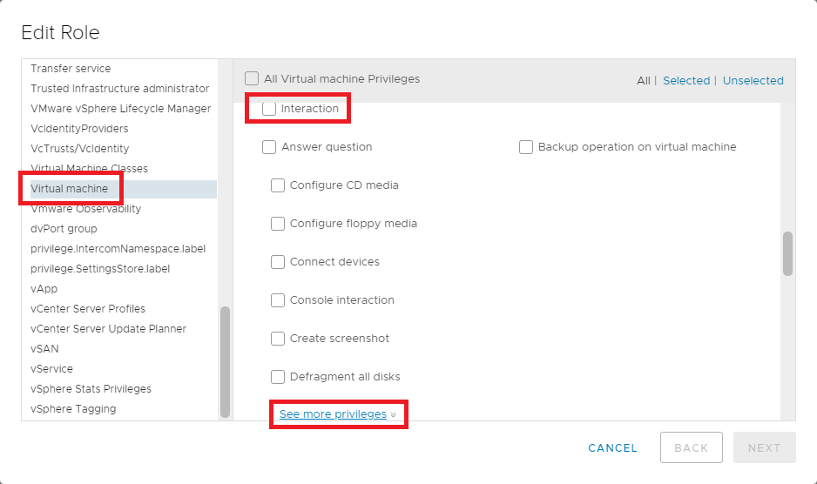The width and height of the screenshot is (817, 484).
Task: Click the CANCEL button
Action: pyautogui.click(x=612, y=448)
